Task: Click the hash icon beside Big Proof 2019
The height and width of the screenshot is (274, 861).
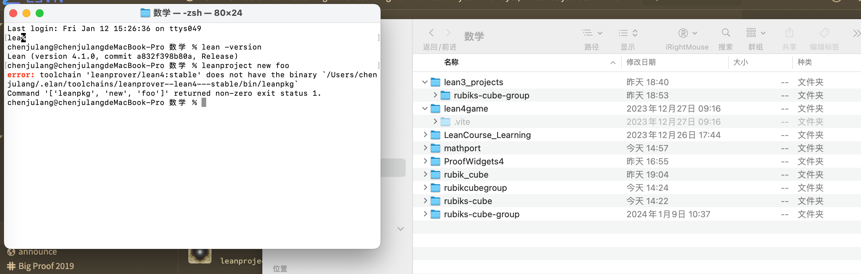Action: (11, 266)
